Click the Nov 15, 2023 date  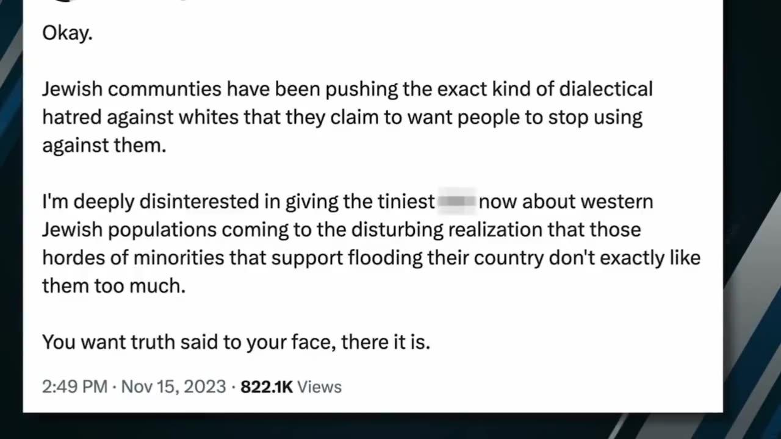[x=174, y=387]
